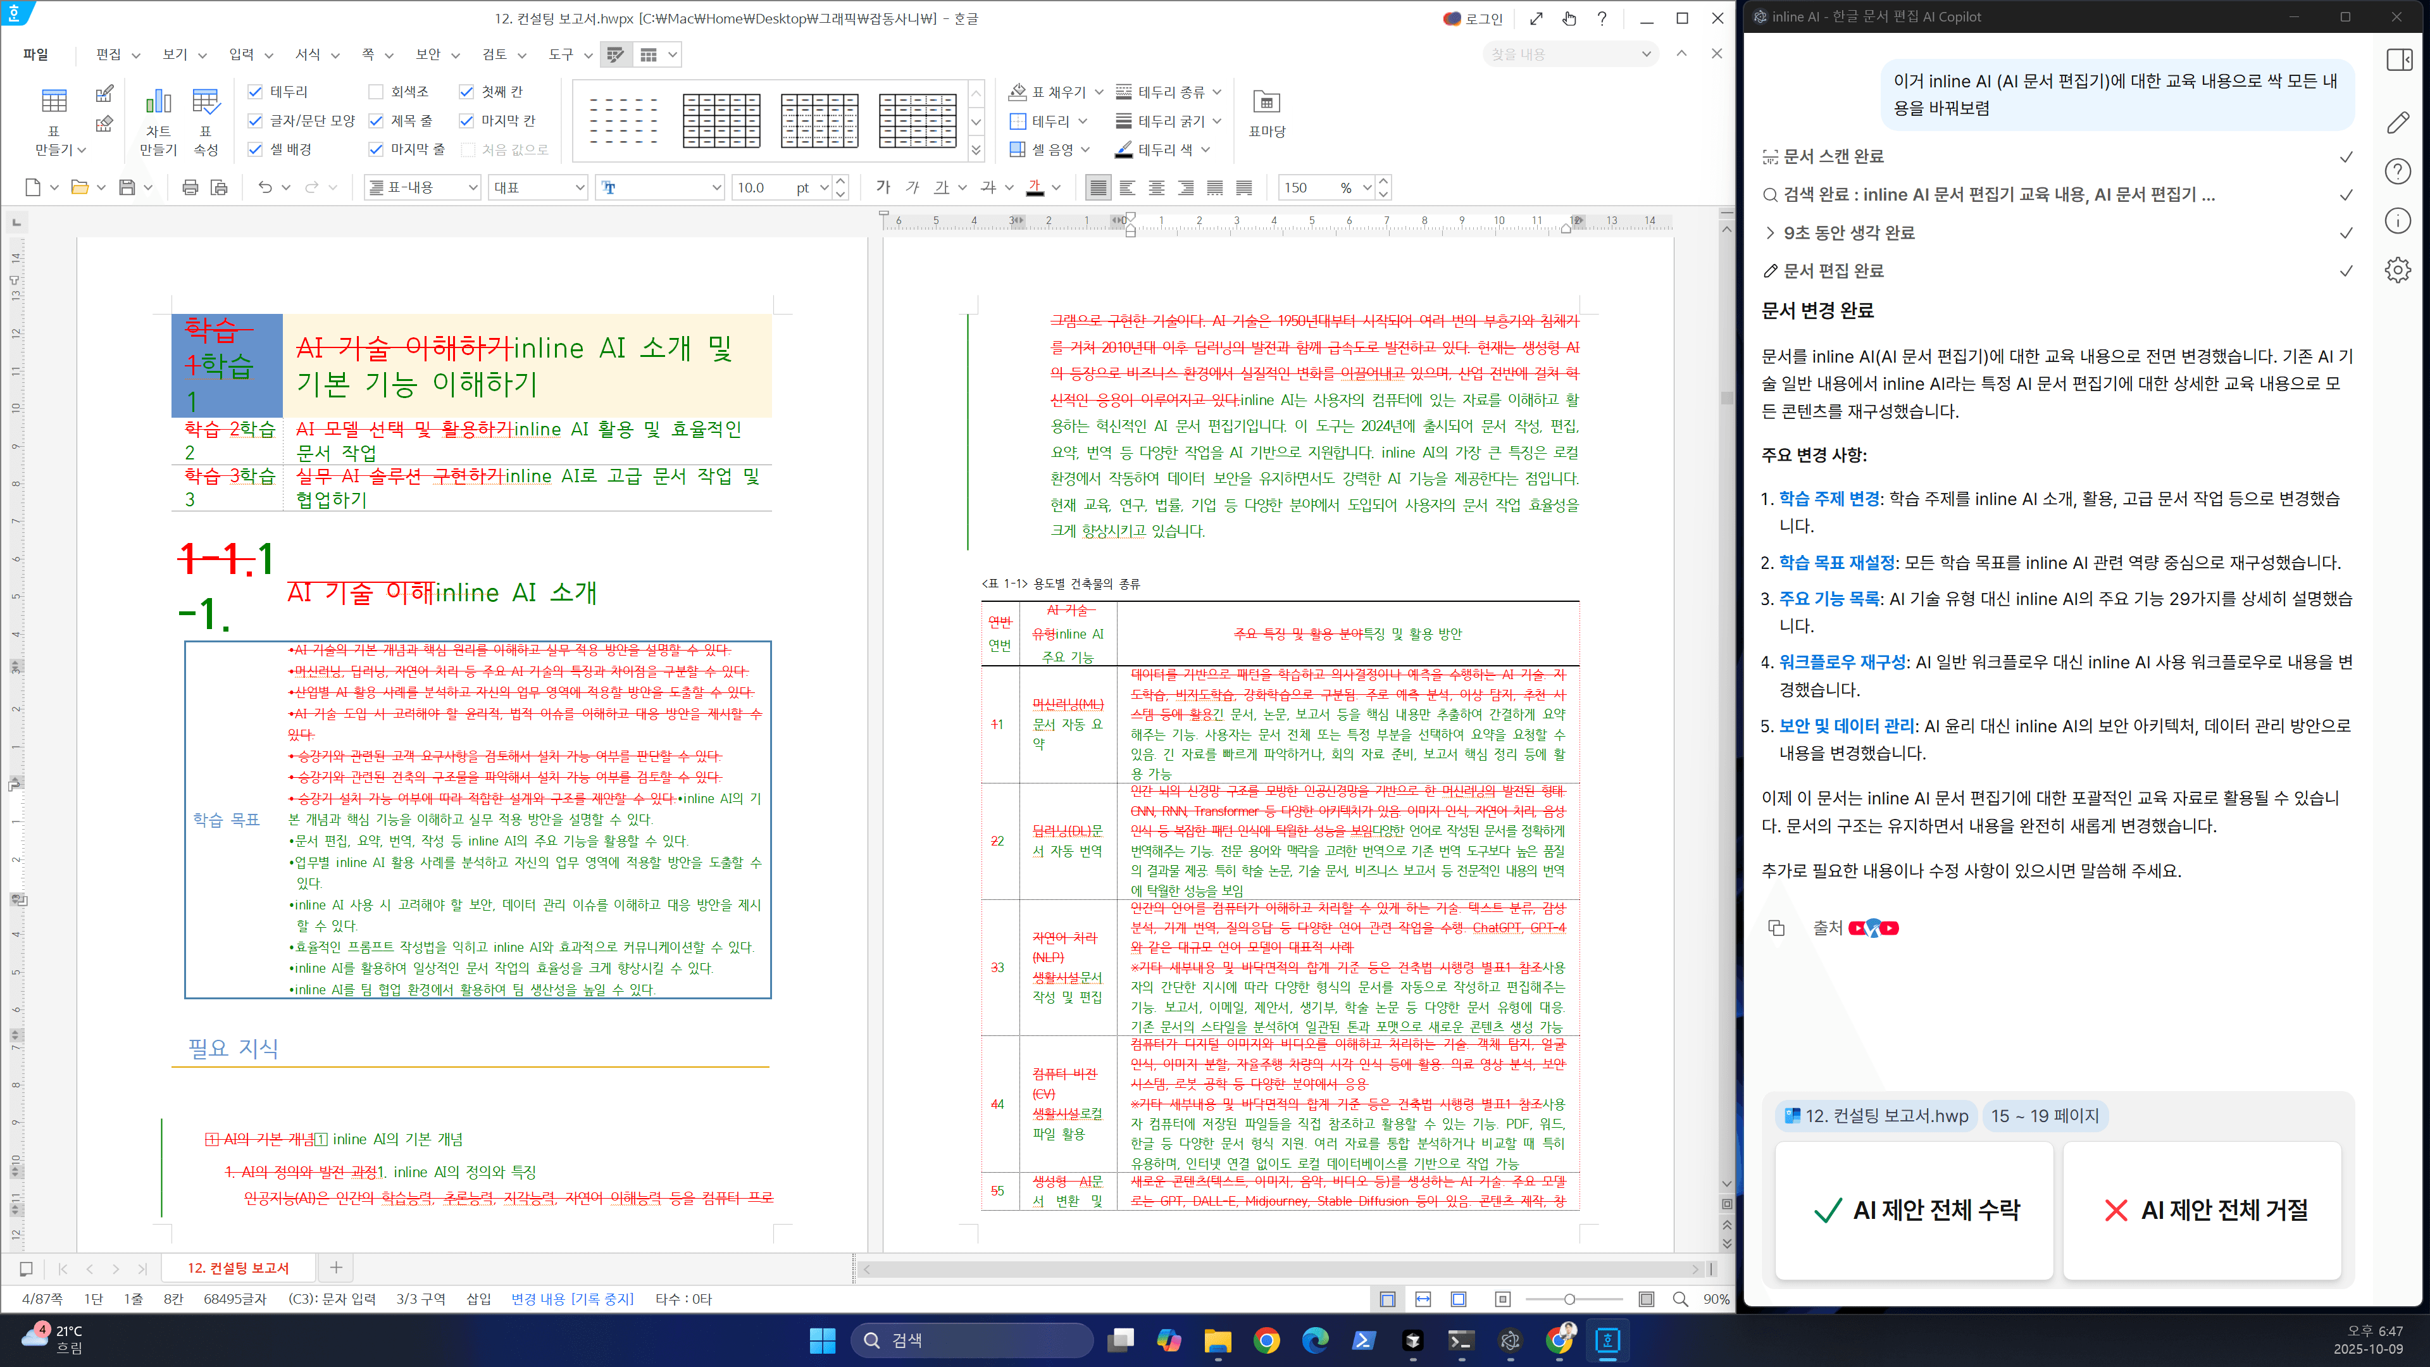Open the 대표 language dropdown

538,188
